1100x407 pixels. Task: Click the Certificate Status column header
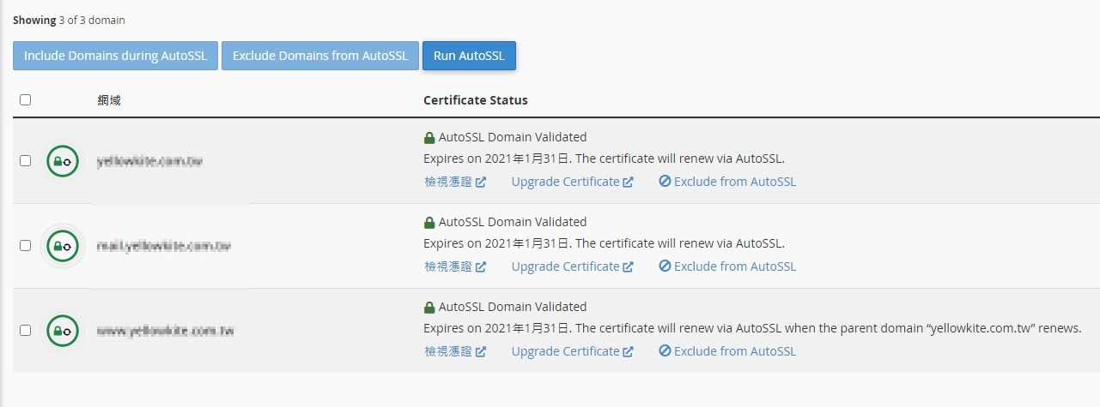475,100
